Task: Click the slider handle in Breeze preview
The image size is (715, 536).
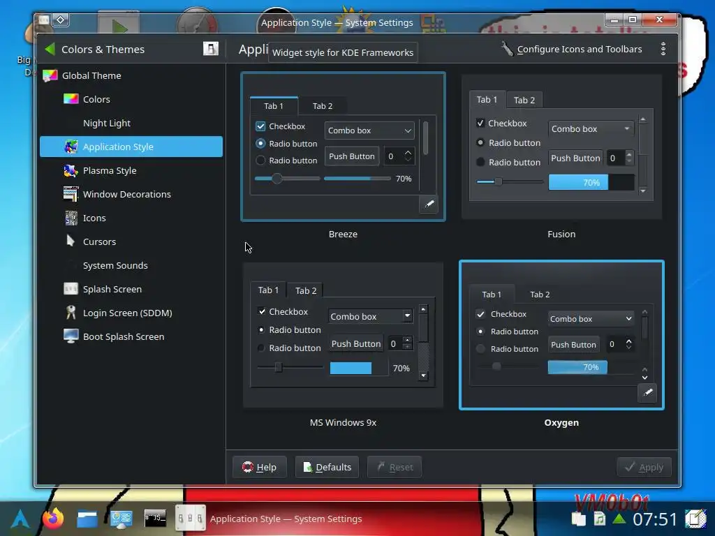Action: click(277, 179)
